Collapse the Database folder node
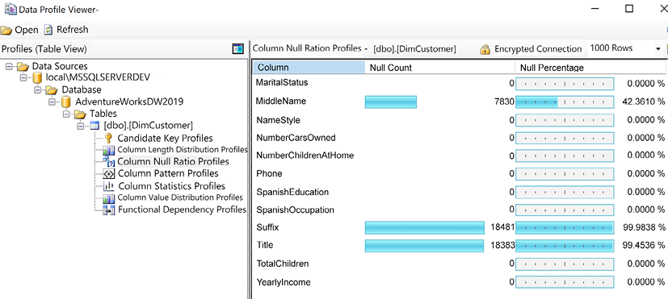This screenshot has height=299, width=668. [38, 90]
